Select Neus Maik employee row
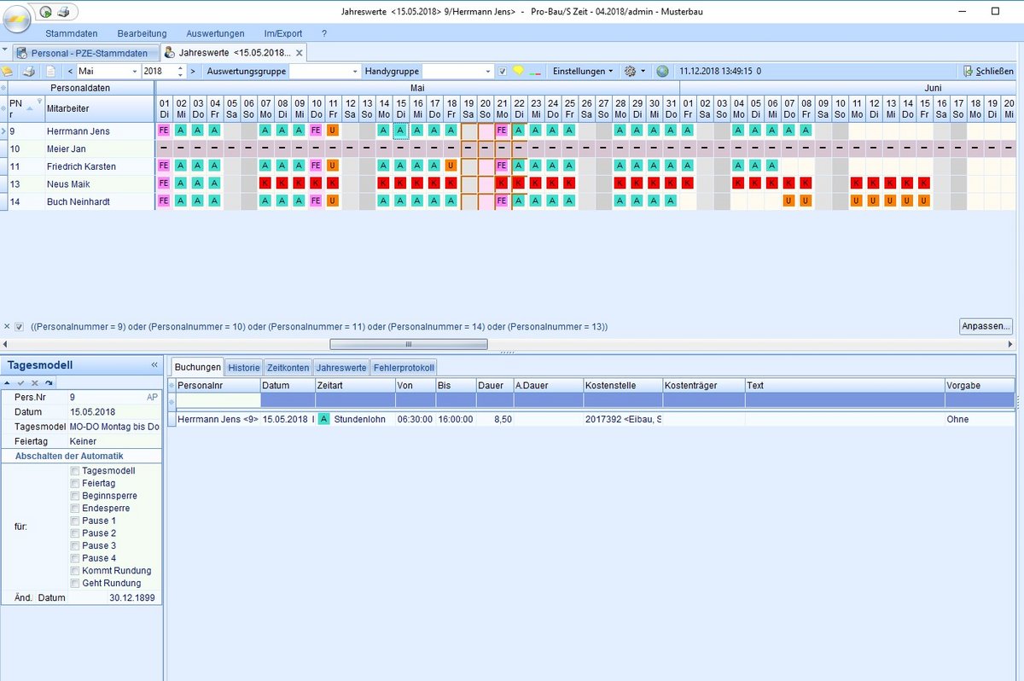Image resolution: width=1024 pixels, height=681 pixels. [68, 184]
